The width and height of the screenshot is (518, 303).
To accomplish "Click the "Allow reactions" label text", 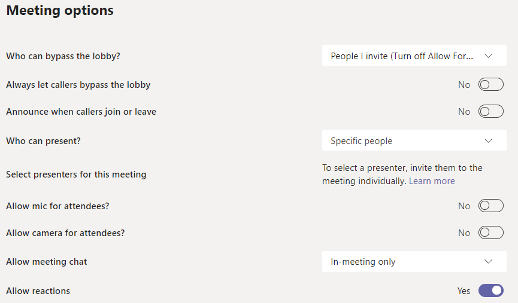I will click(x=38, y=291).
